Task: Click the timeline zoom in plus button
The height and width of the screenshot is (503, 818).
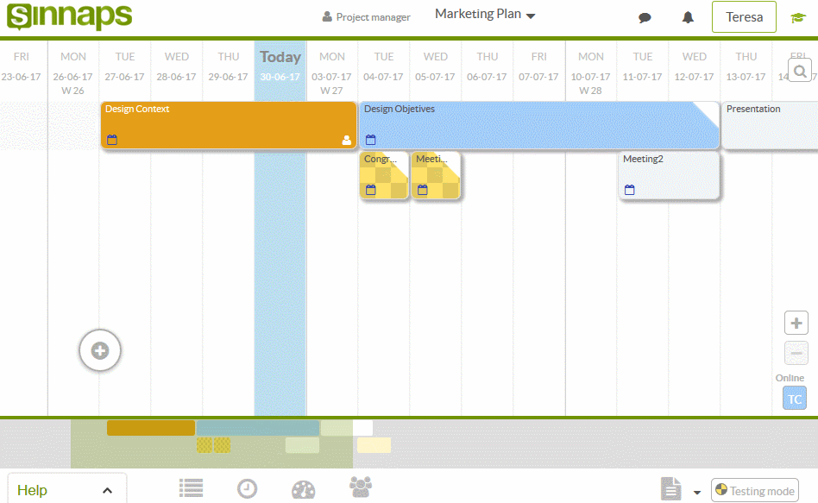Action: [x=796, y=322]
